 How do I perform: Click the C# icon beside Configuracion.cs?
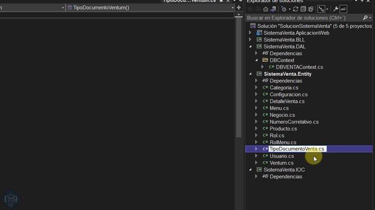(265, 94)
